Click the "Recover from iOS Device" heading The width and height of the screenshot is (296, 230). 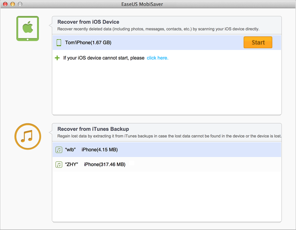[88, 22]
